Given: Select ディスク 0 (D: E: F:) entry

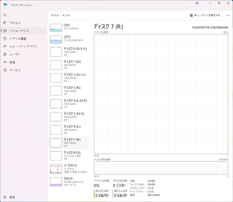Looking at the screenshot, I should [68, 52].
